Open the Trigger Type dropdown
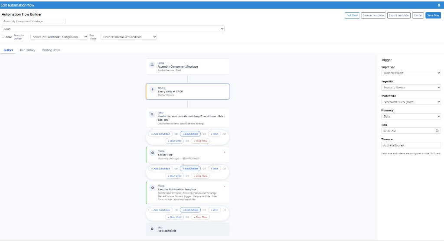The width and height of the screenshot is (444, 241). tap(411, 102)
